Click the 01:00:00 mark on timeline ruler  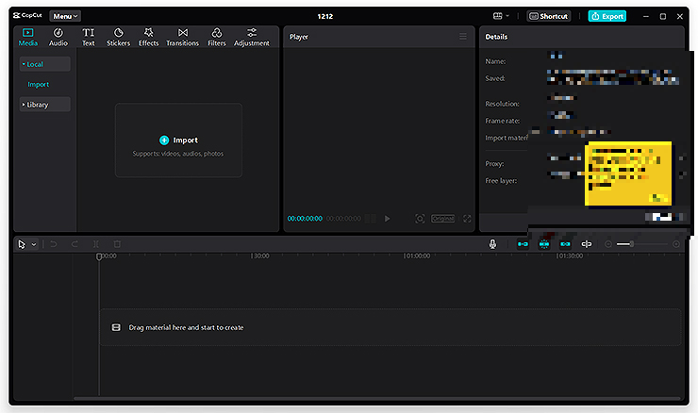click(417, 256)
